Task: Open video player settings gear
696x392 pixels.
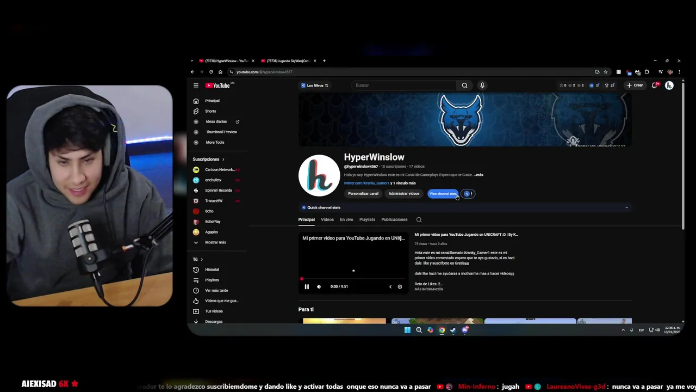Action: pos(400,286)
